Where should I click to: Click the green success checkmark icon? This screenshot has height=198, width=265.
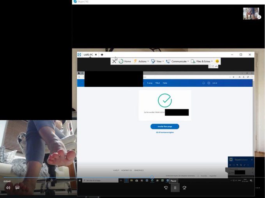(165, 100)
